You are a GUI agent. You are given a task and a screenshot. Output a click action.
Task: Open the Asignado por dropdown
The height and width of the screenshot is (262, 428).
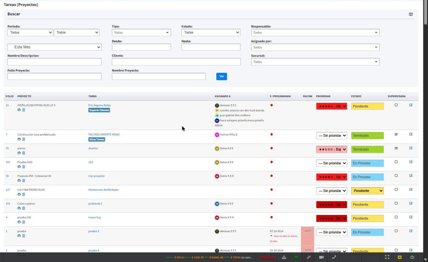315,47
